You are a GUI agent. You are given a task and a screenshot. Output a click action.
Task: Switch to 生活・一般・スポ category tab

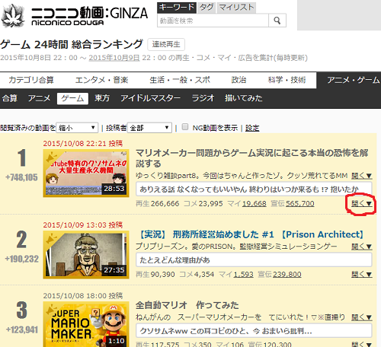click(180, 80)
